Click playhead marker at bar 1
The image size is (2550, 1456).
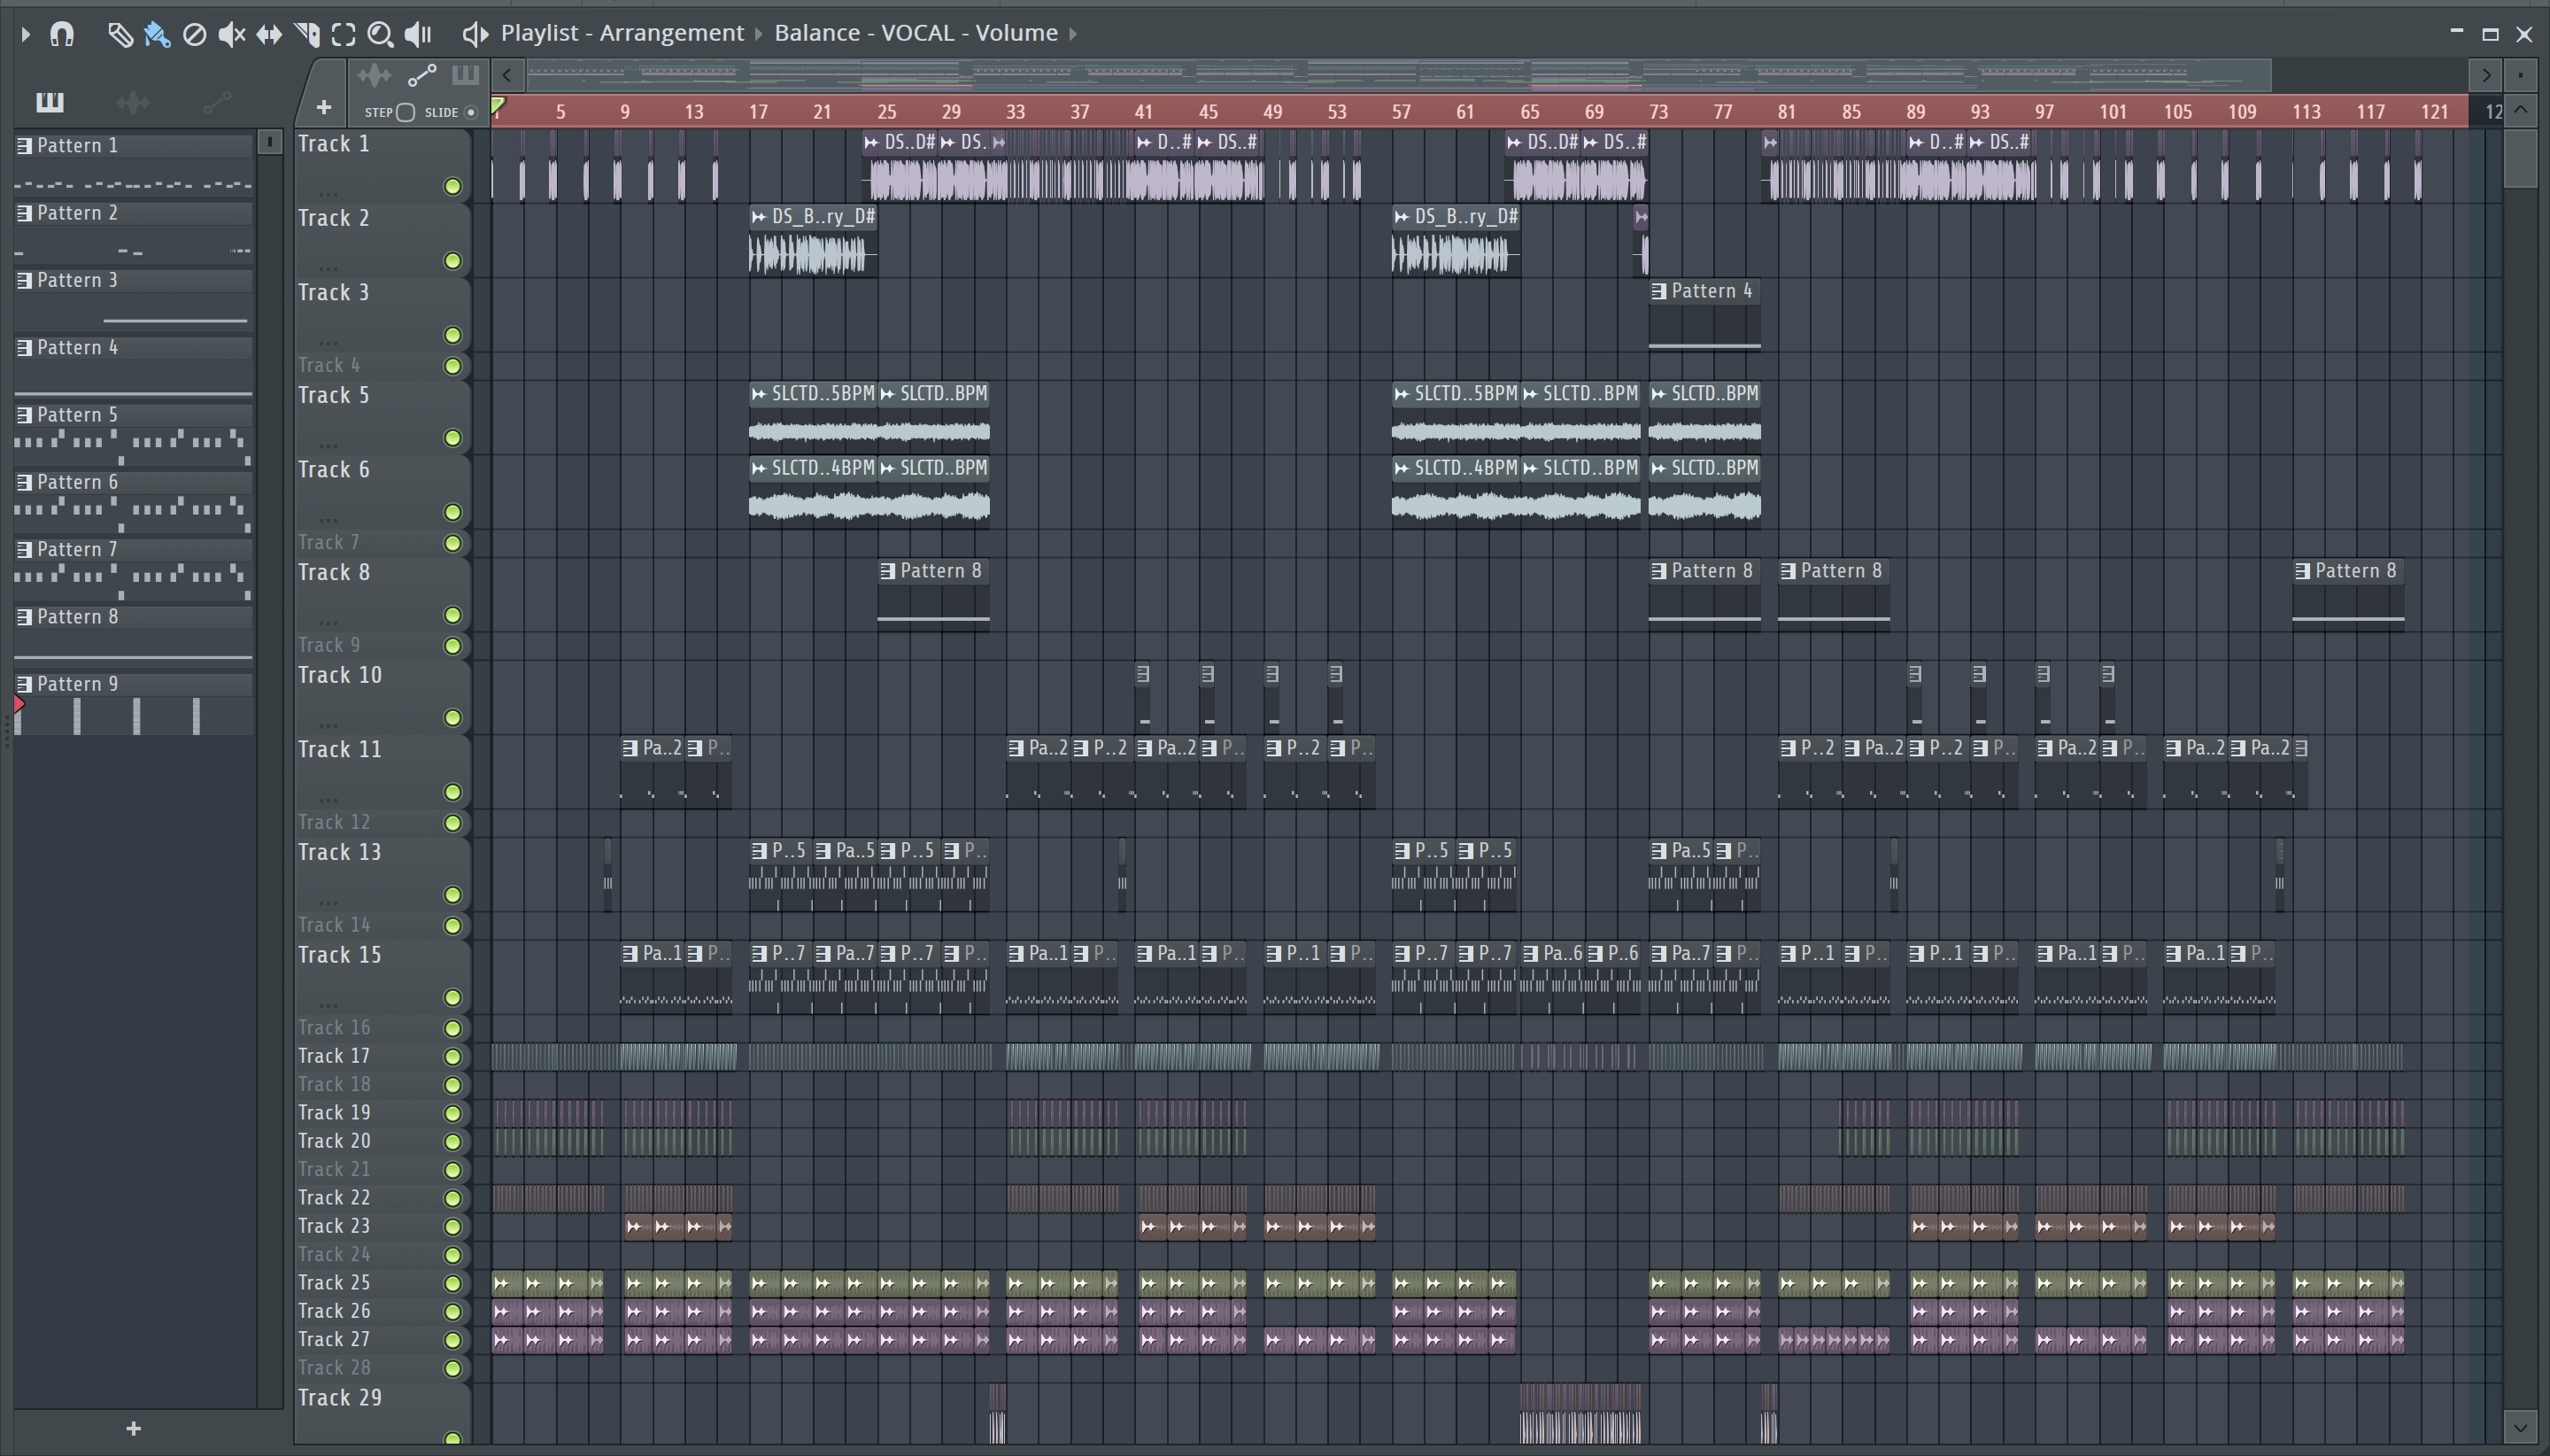click(498, 107)
